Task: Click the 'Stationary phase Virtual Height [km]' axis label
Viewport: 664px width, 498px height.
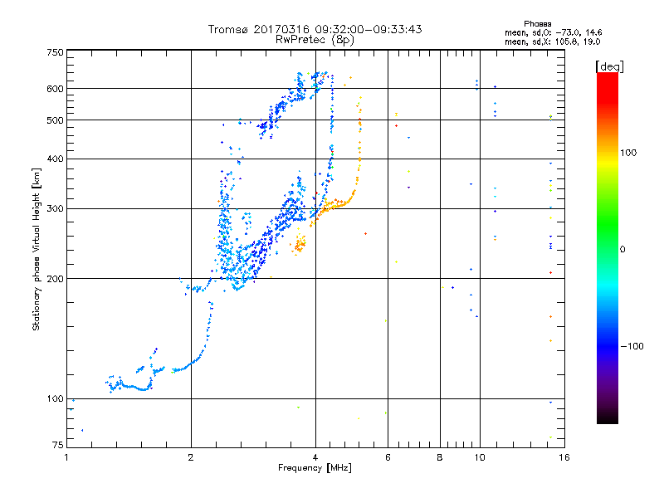Action: [x=36, y=249]
